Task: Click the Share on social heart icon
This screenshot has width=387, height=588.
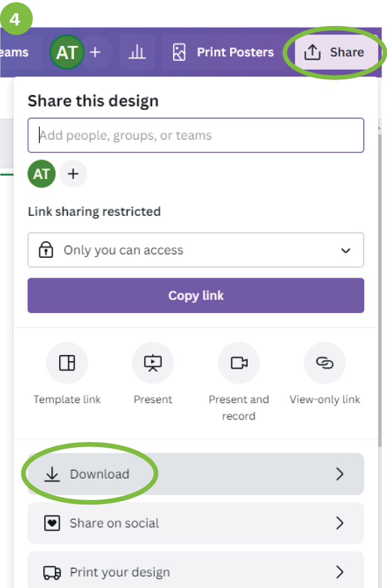Action: 52,523
